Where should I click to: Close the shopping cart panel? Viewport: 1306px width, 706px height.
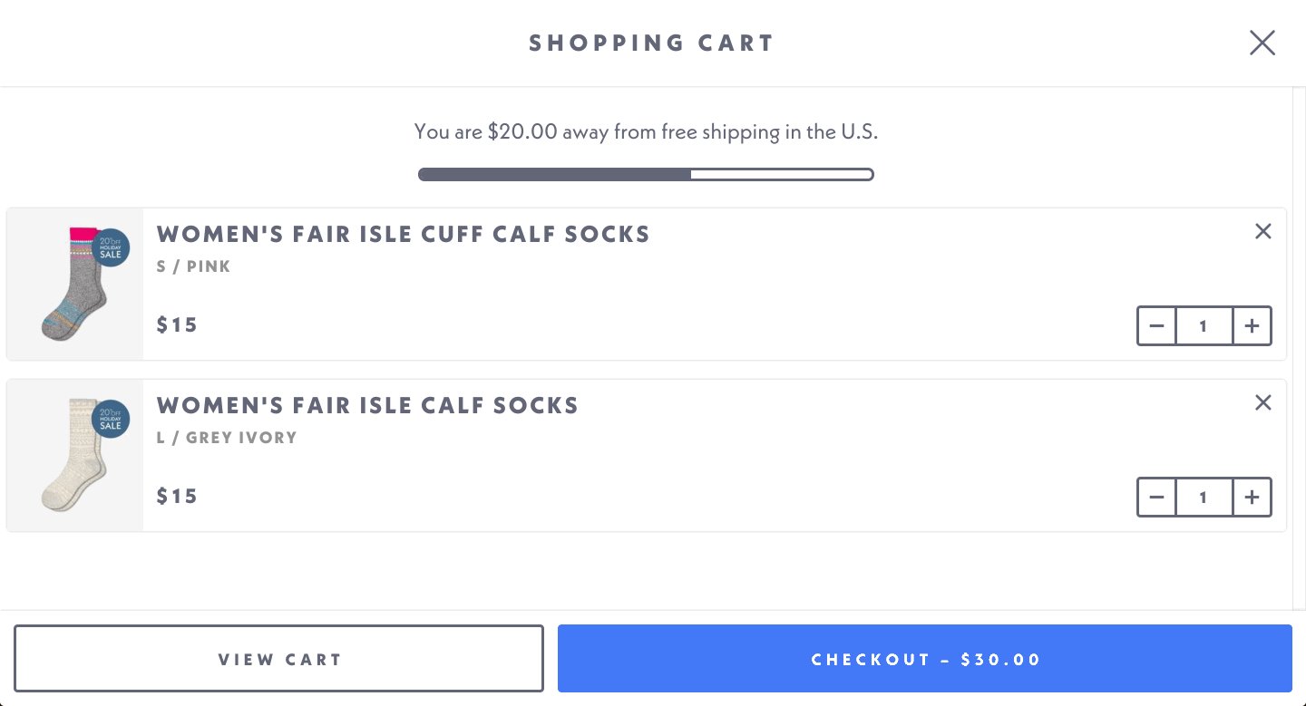coord(1262,43)
